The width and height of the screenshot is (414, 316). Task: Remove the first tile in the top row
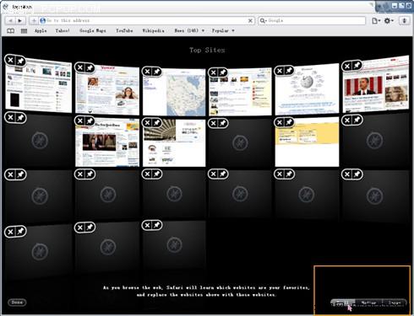click(x=10, y=60)
